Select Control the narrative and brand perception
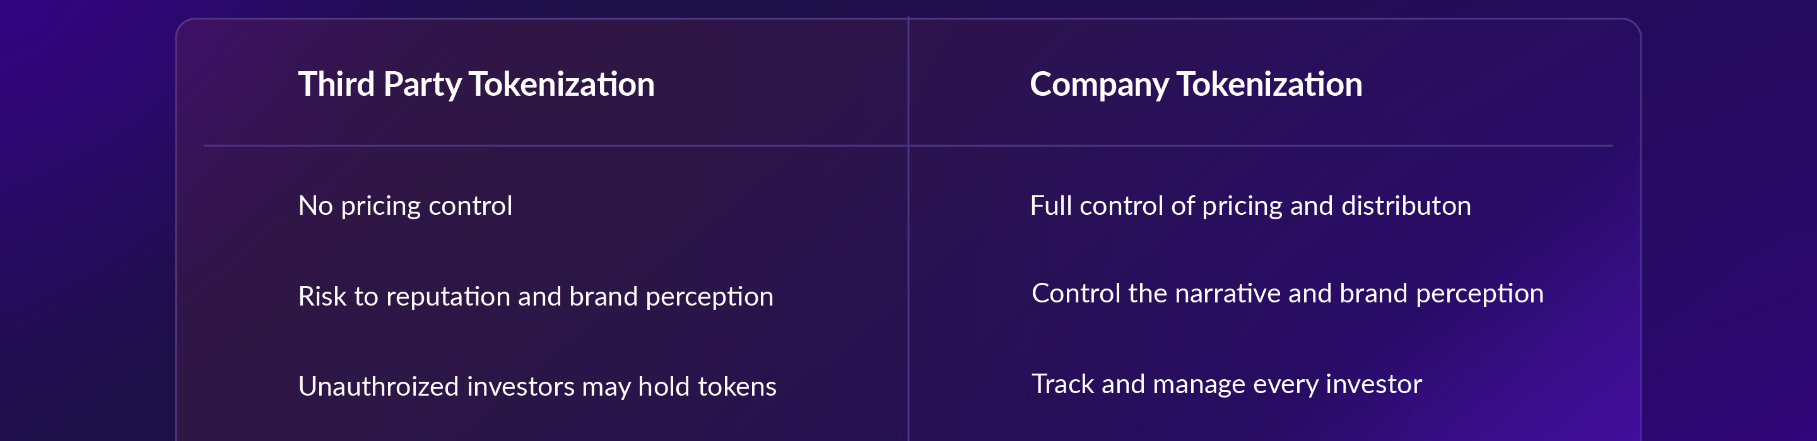Viewport: 1817px width, 441px height. (x=1287, y=293)
